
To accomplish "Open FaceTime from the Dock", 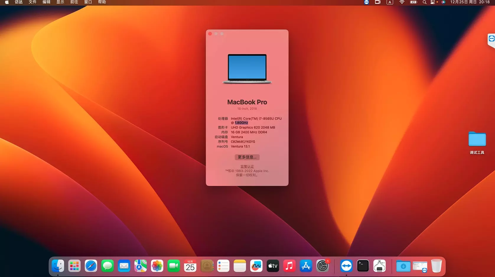I will coord(173,266).
